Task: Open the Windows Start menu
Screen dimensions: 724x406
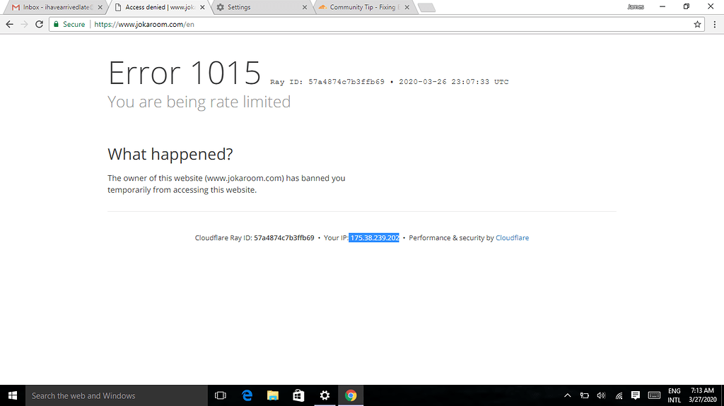Action: pyautogui.click(x=13, y=395)
